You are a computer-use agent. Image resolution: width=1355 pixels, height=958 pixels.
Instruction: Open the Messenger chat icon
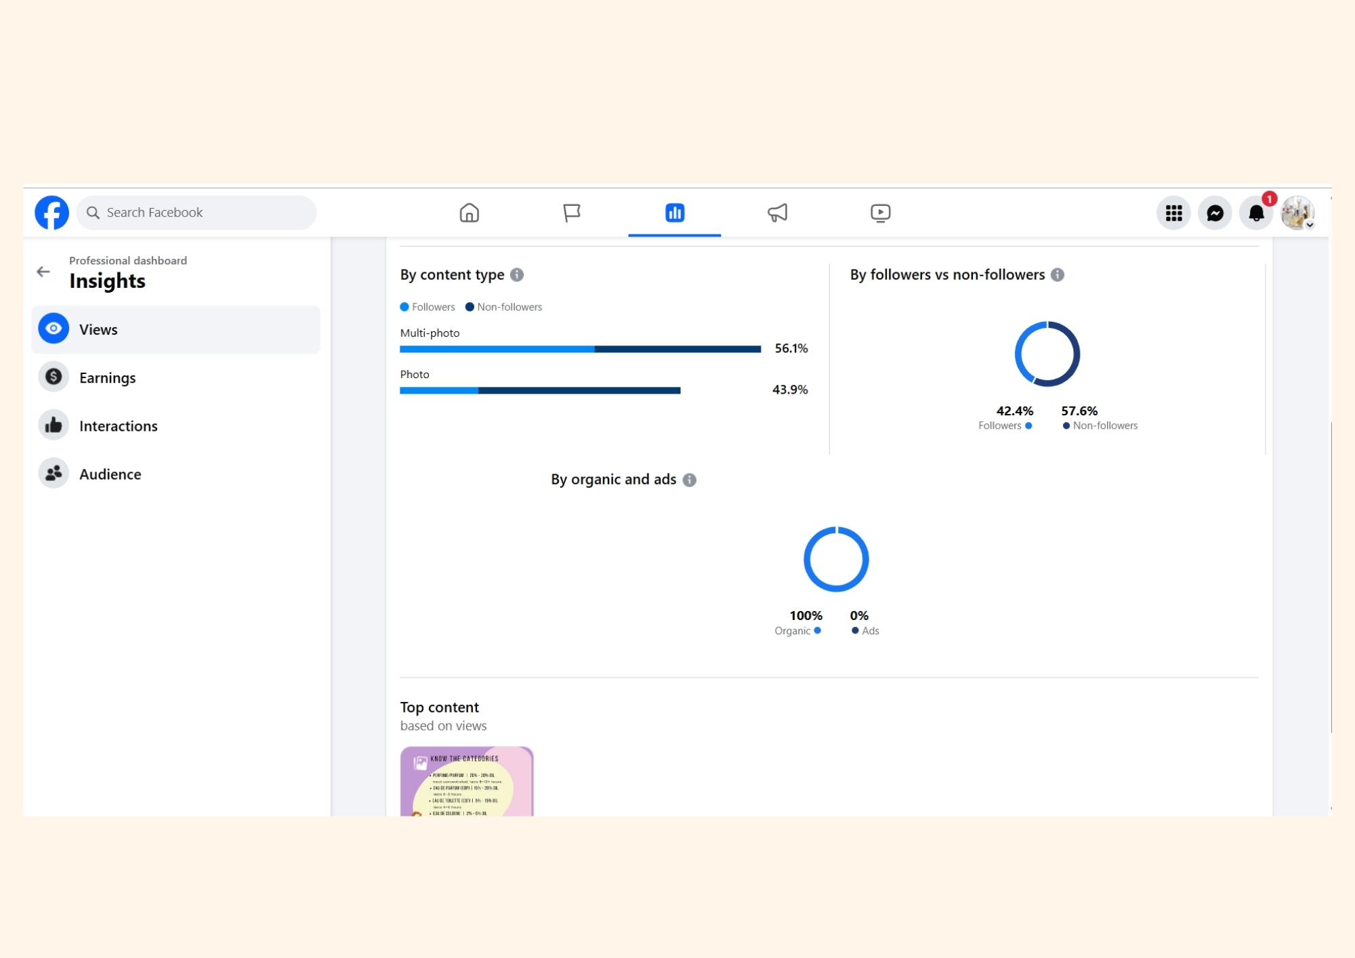point(1215,213)
